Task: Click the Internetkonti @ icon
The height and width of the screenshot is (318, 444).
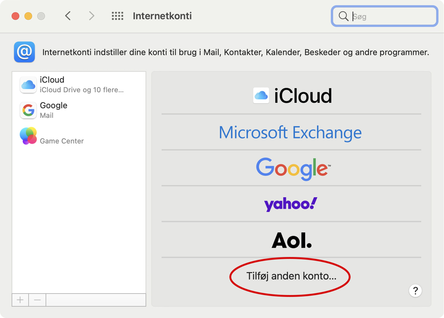Action: (24, 52)
